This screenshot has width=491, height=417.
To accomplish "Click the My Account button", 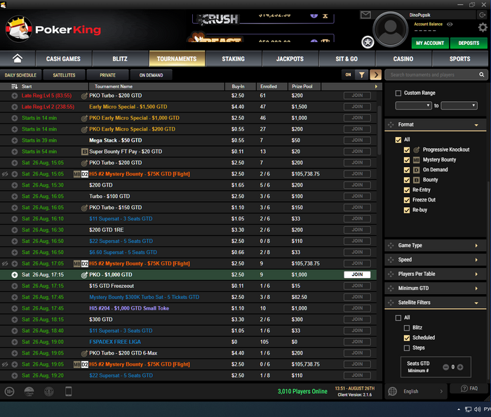I will (x=430, y=44).
